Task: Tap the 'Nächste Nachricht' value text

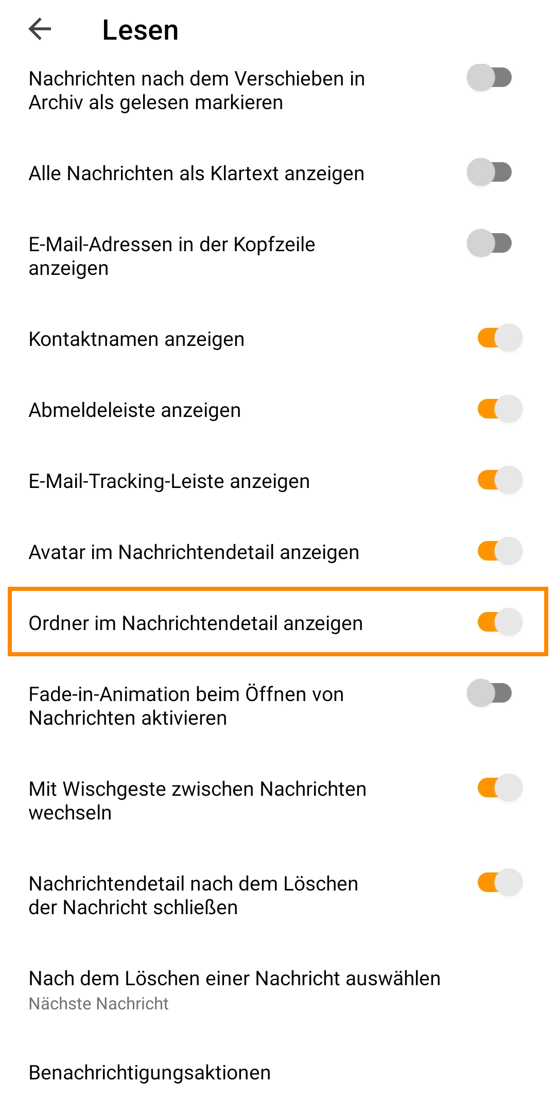Action: [98, 1003]
